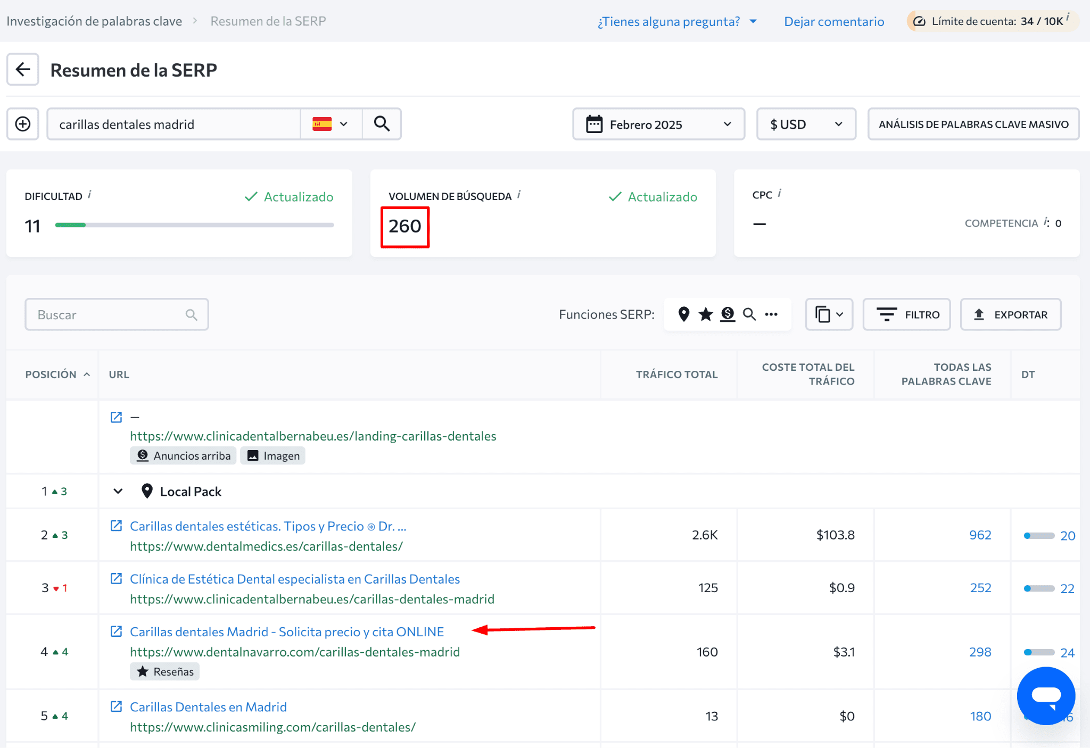Click traffic cost $103.8

[x=835, y=535]
